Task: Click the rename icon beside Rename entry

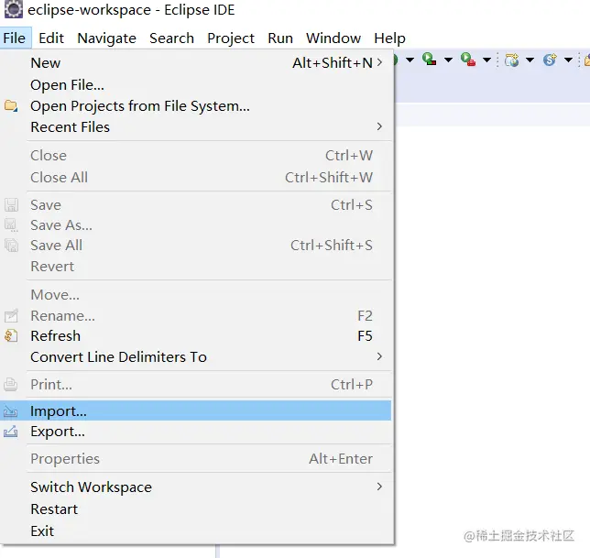Action: click(x=11, y=316)
